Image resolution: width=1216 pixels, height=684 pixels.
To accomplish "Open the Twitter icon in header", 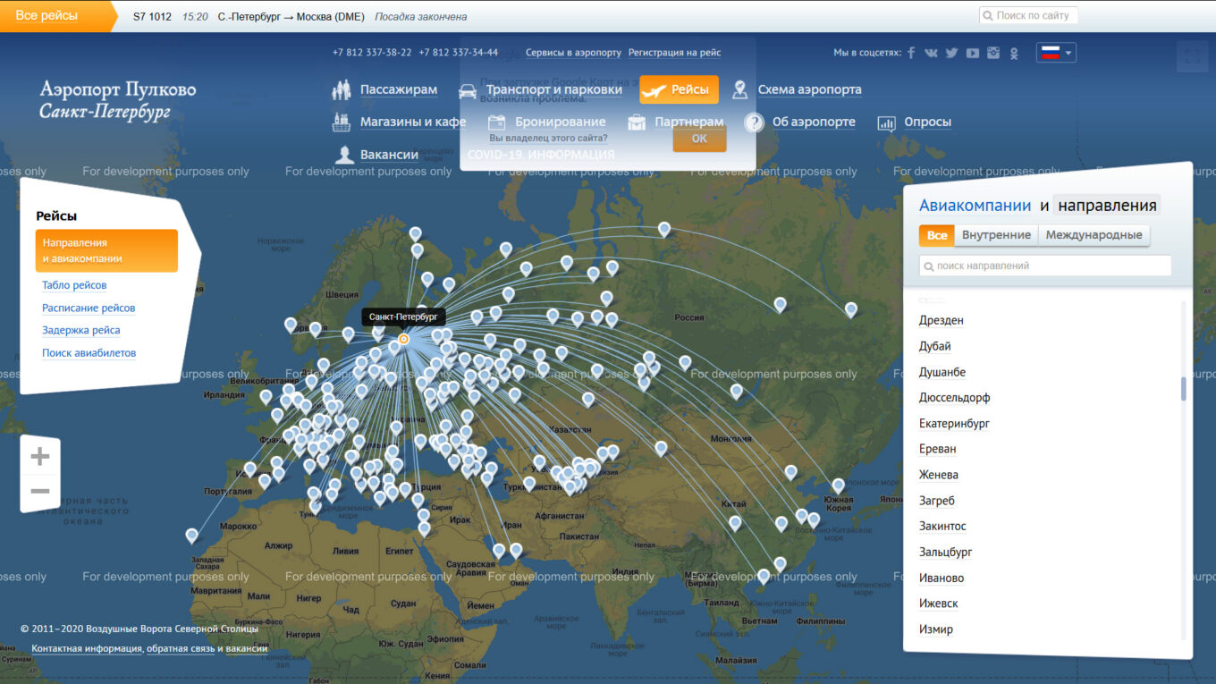I will click(951, 53).
